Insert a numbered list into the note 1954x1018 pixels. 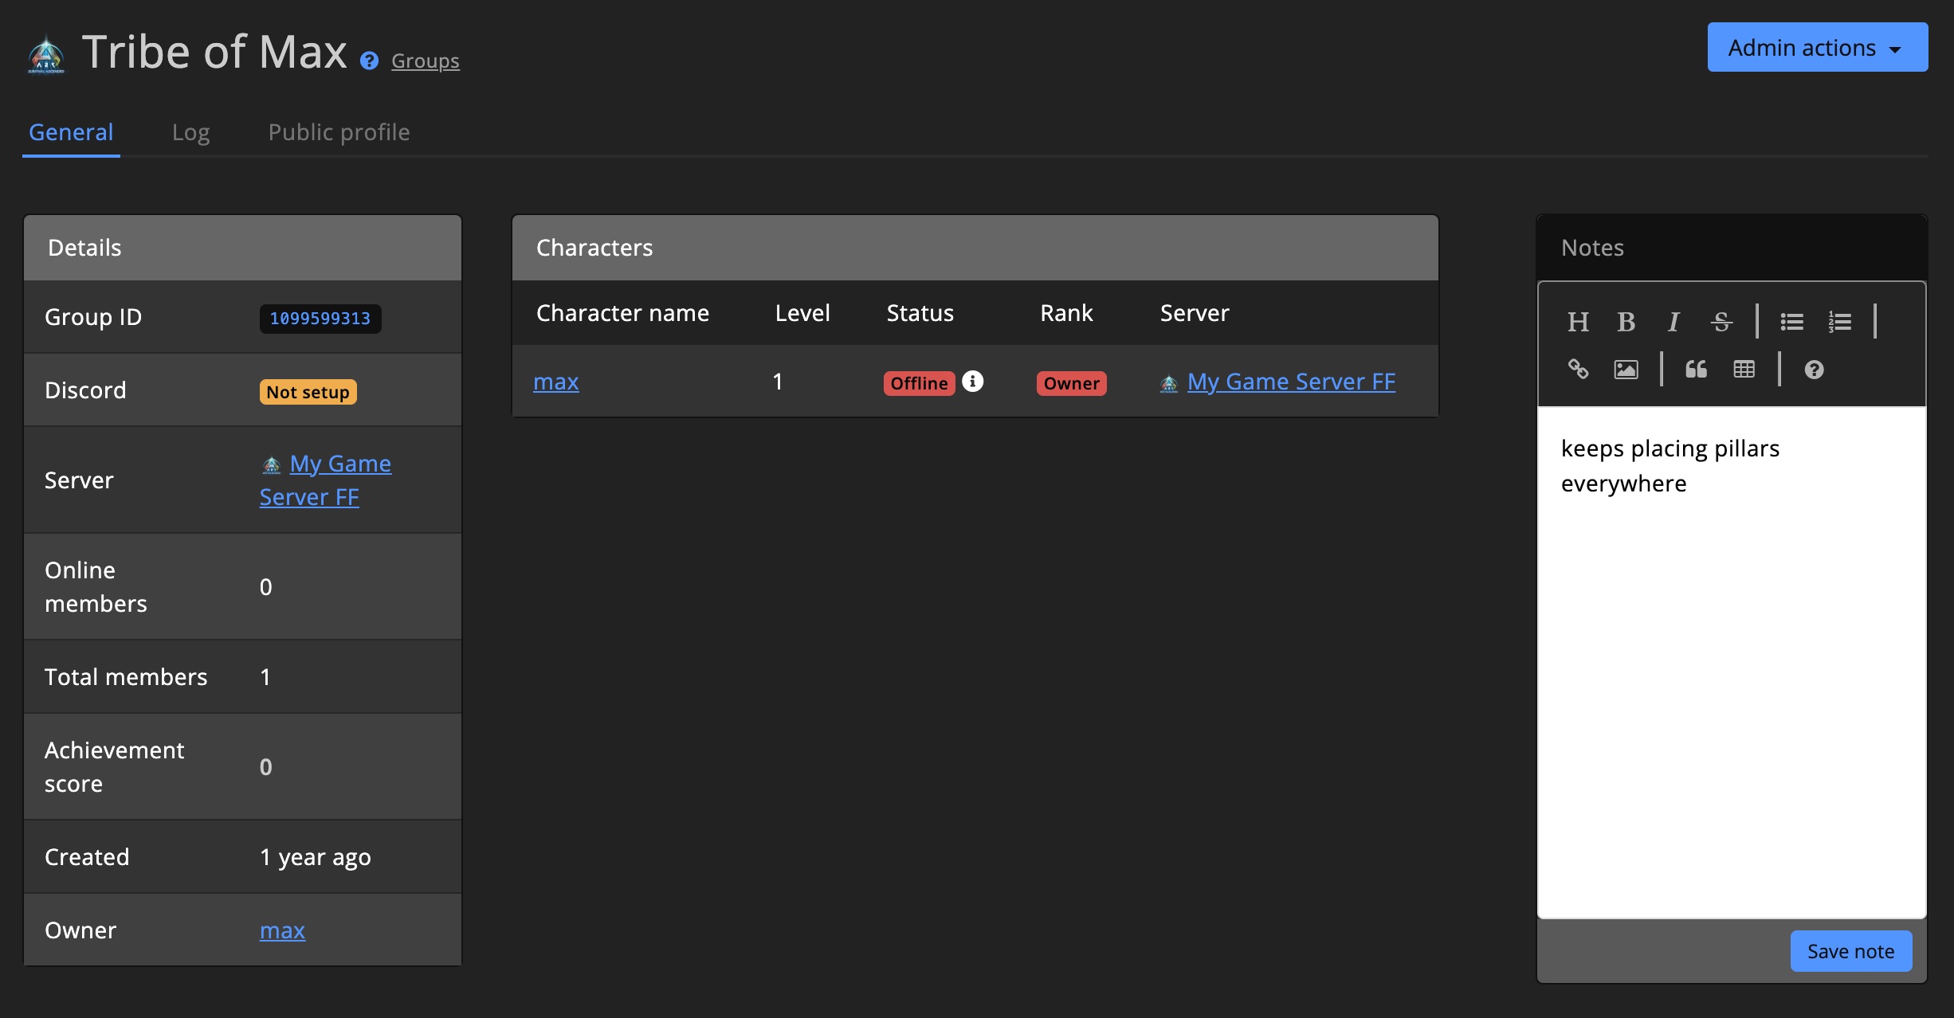[x=1840, y=321]
